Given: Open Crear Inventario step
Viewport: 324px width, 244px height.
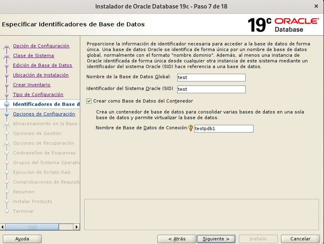Looking at the screenshot, I should pos(32,85).
